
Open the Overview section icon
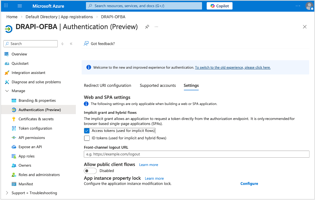click(x=7, y=54)
